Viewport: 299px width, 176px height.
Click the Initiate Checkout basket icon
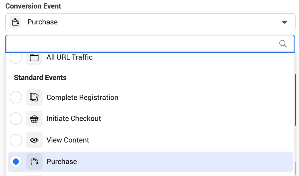tap(34, 119)
